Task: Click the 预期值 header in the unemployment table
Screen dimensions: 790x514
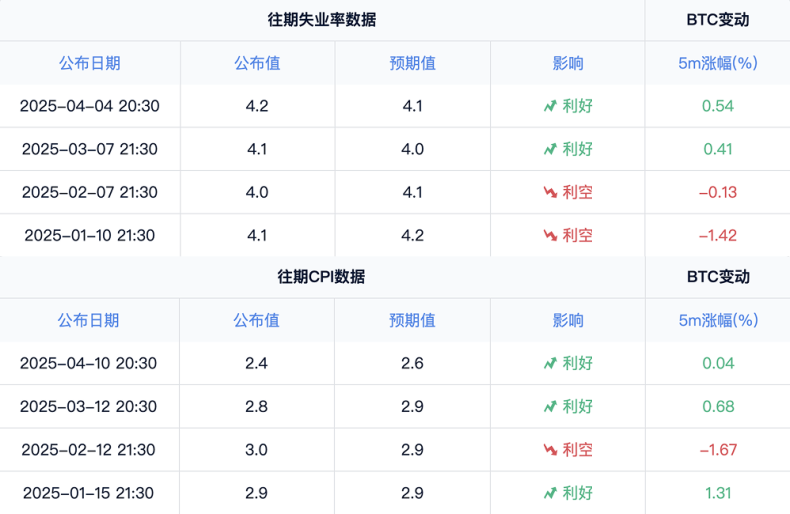Action: pyautogui.click(x=412, y=63)
